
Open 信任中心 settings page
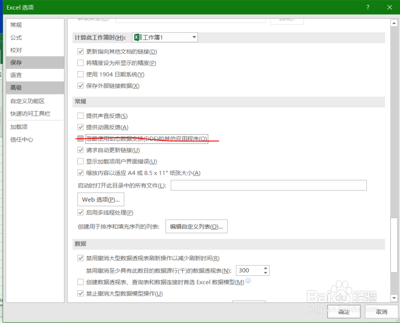(x=35, y=139)
